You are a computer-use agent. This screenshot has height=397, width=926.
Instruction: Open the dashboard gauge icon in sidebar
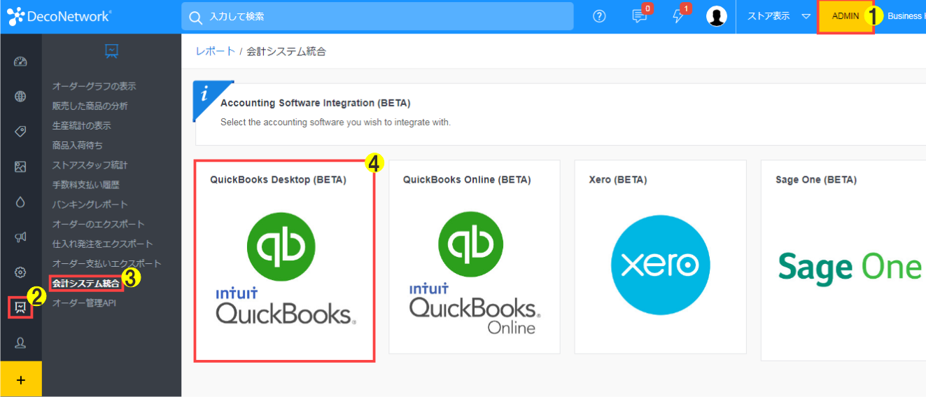point(20,62)
